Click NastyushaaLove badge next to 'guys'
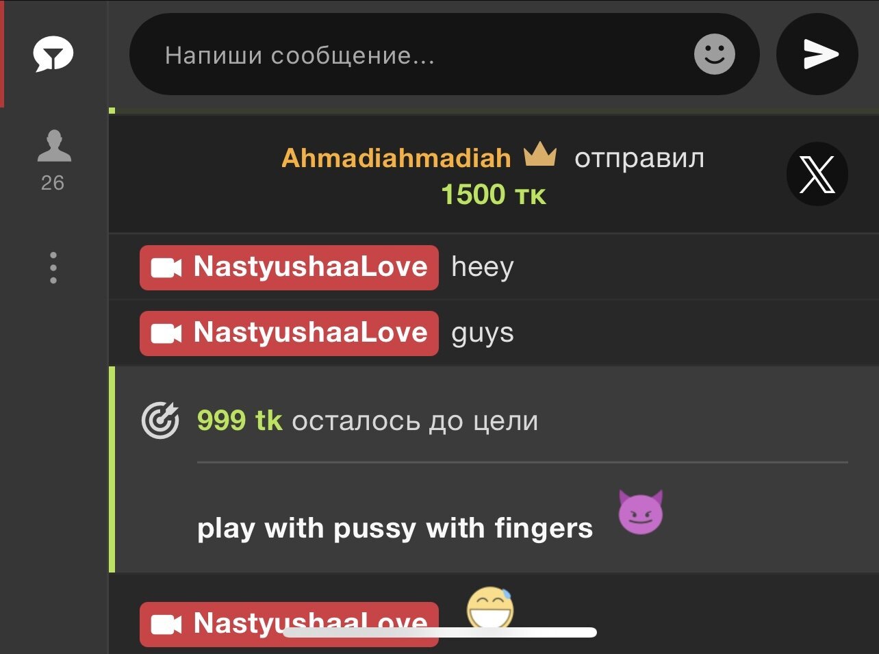Image resolution: width=879 pixels, height=654 pixels. pos(289,333)
